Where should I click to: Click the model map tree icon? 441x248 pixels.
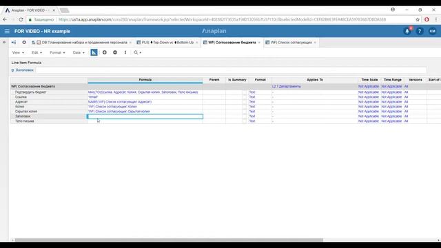tap(14, 43)
